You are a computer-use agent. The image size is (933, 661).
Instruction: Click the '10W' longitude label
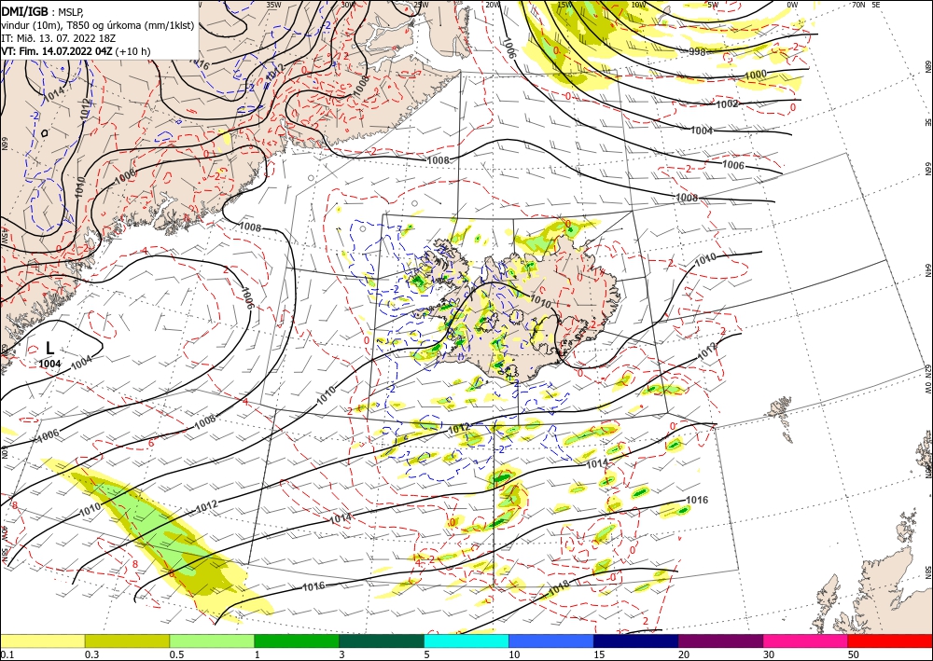tap(638, 5)
